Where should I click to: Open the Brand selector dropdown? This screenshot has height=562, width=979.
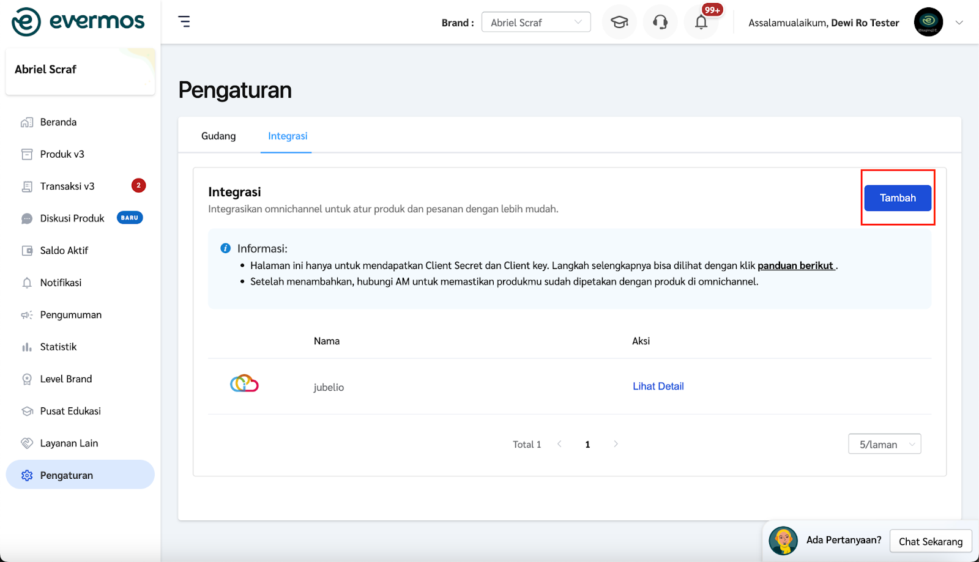click(535, 21)
